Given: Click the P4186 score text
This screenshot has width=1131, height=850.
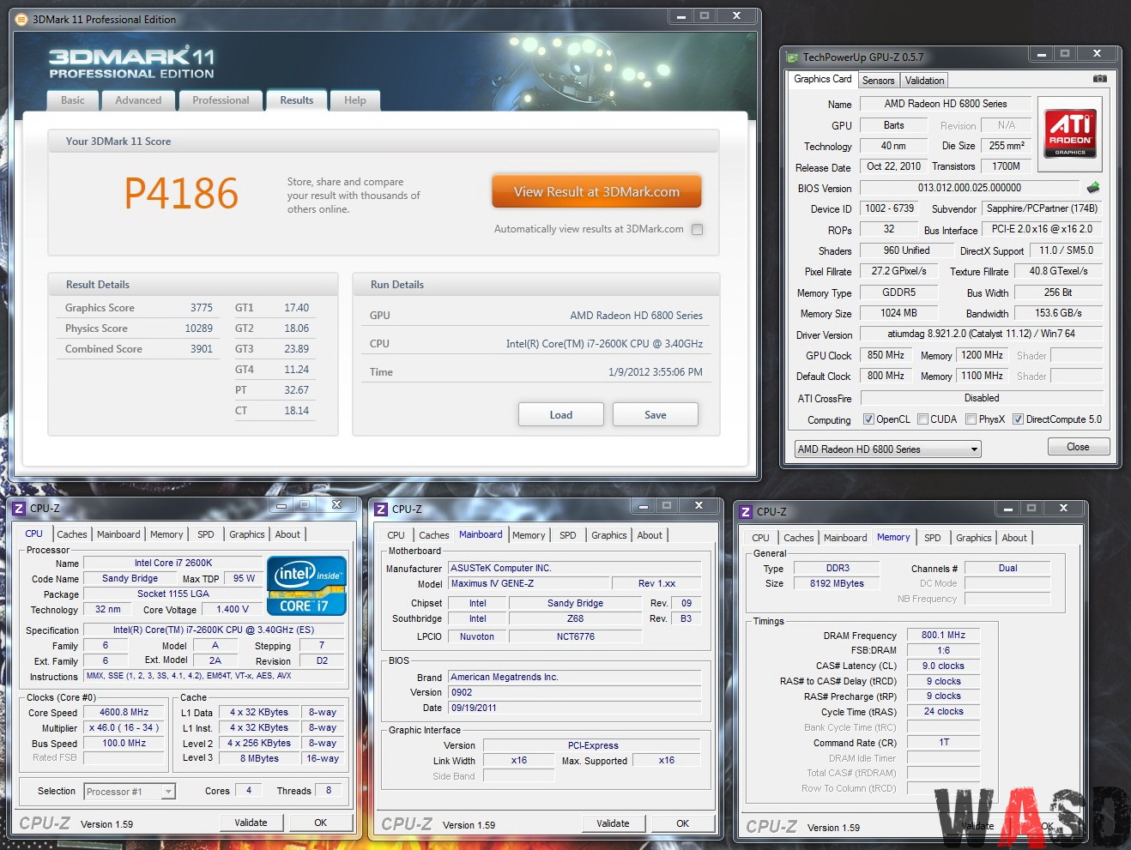Looking at the screenshot, I should coord(181,193).
